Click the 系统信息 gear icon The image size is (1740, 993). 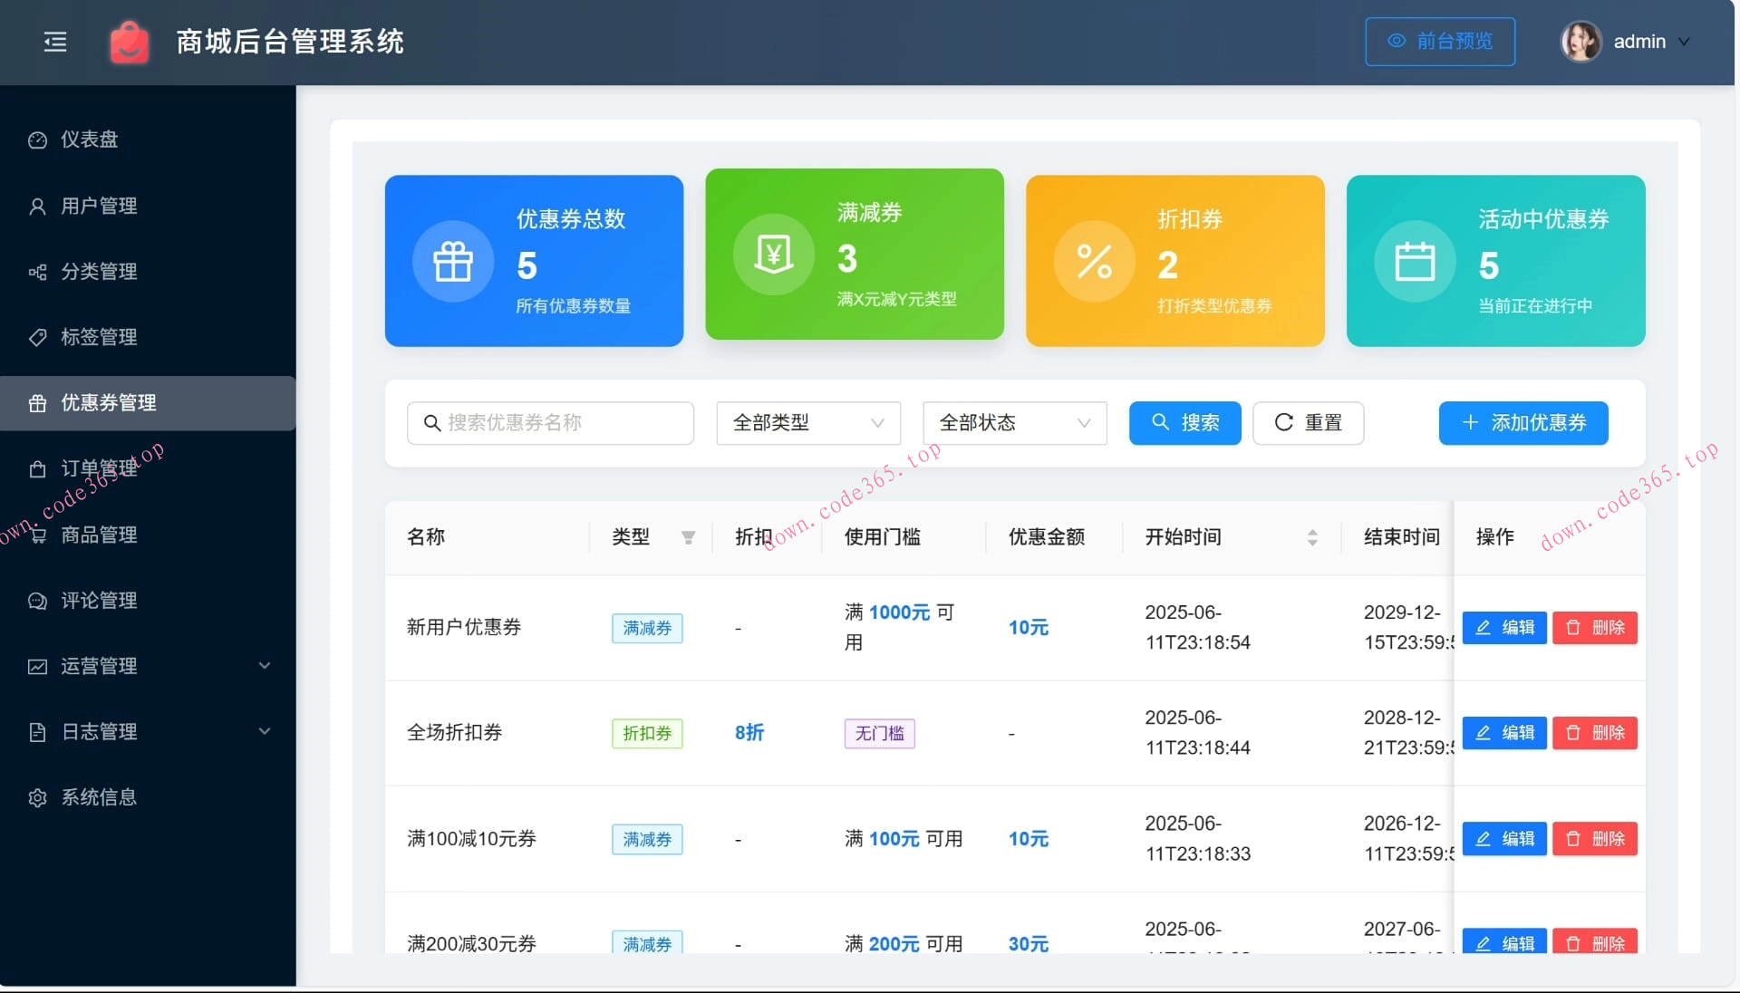coord(37,797)
